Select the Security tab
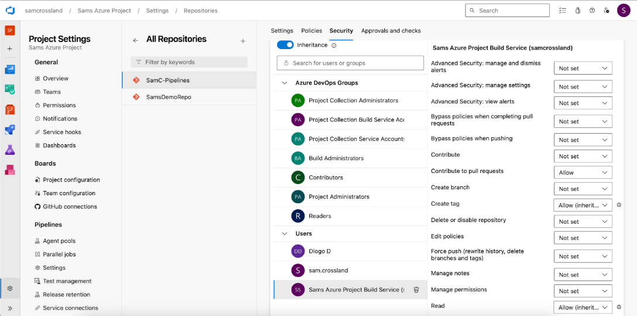The image size is (637, 316). 341,31
